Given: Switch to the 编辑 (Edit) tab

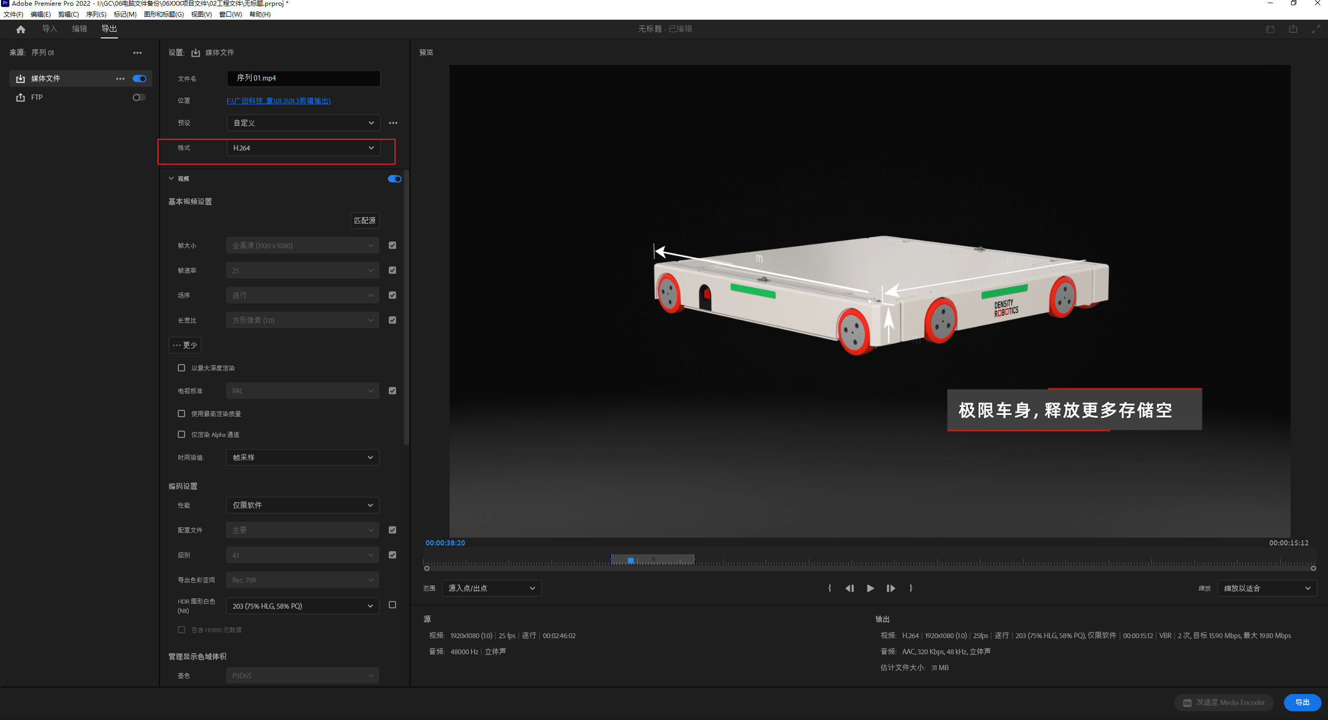Looking at the screenshot, I should 79,29.
